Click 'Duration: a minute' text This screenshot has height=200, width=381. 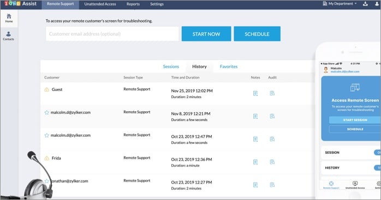(185, 166)
